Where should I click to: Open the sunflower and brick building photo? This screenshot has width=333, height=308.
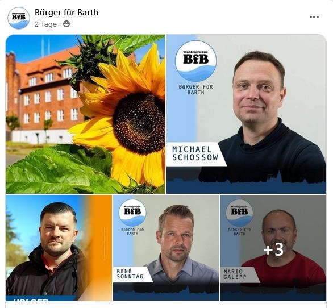click(85, 114)
